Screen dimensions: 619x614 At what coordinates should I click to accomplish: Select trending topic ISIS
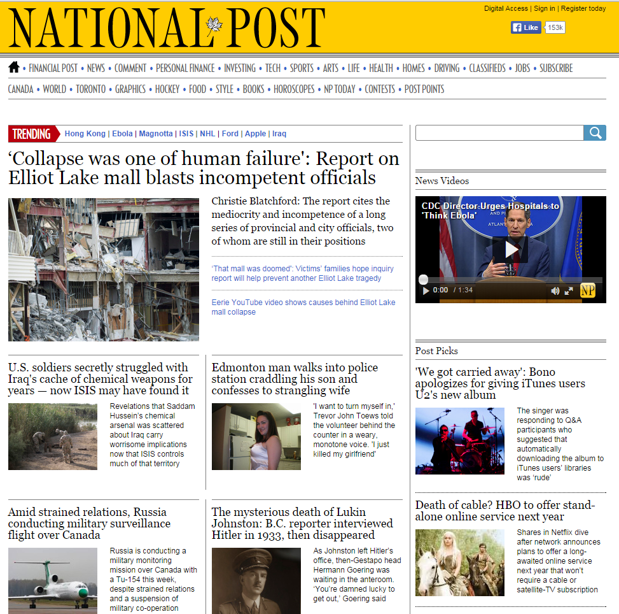186,134
